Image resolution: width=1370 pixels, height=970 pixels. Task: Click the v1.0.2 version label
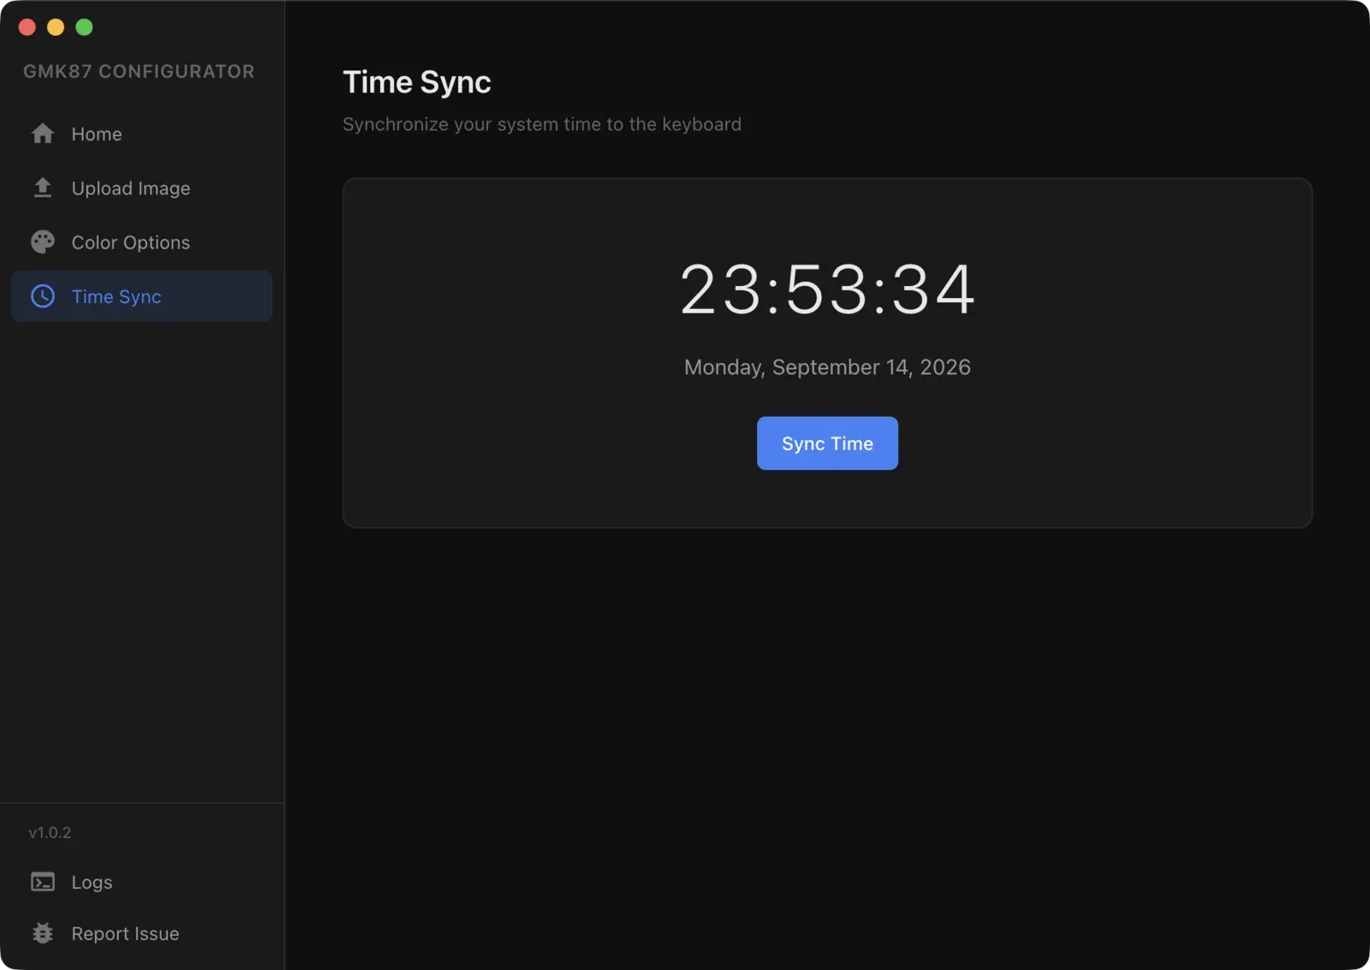[x=50, y=832]
